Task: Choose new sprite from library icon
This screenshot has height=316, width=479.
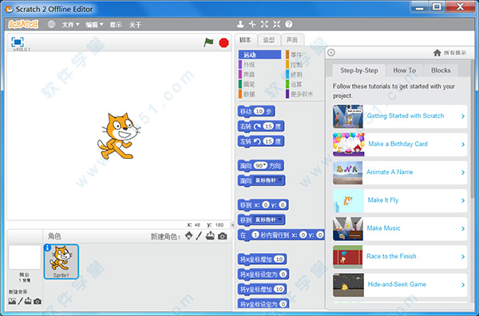Action: [189, 235]
